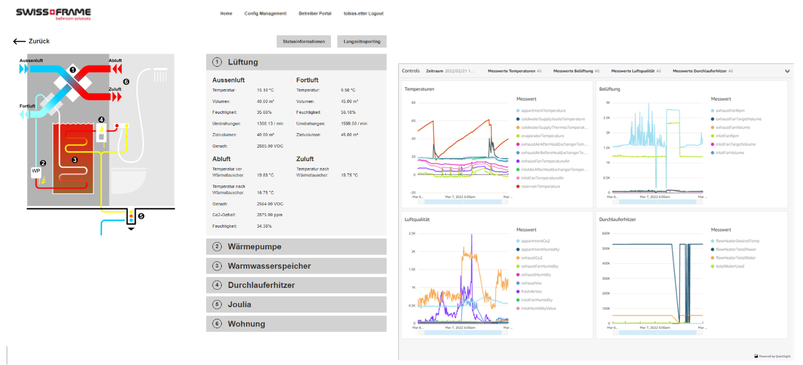This screenshot has height=365, width=803.
Task: Log out via tobias.etter Logout link
Action: [364, 13]
